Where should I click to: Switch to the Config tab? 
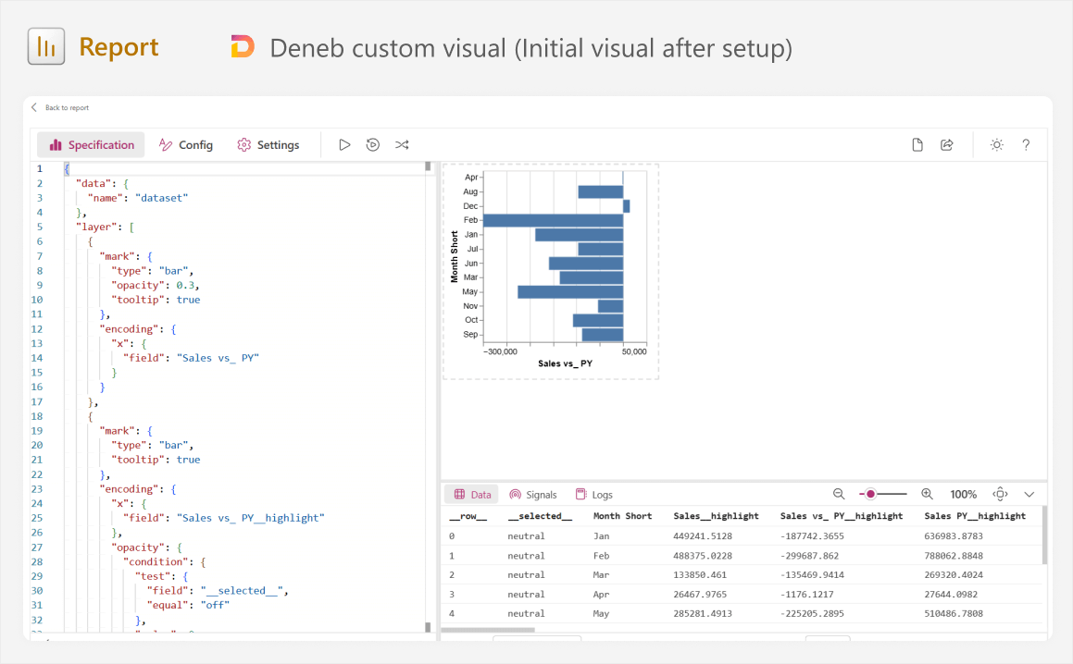(186, 145)
